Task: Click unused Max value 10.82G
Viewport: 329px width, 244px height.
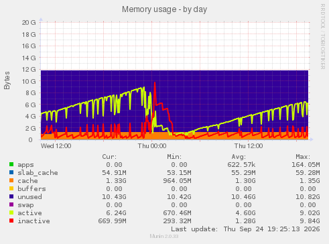Action: pos(308,197)
